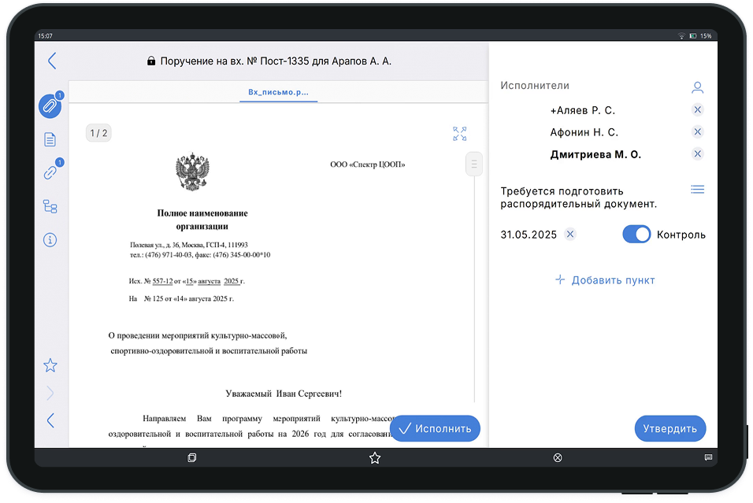Click Добавить пункт link
Screen dimensions: 753x503
click(x=605, y=280)
